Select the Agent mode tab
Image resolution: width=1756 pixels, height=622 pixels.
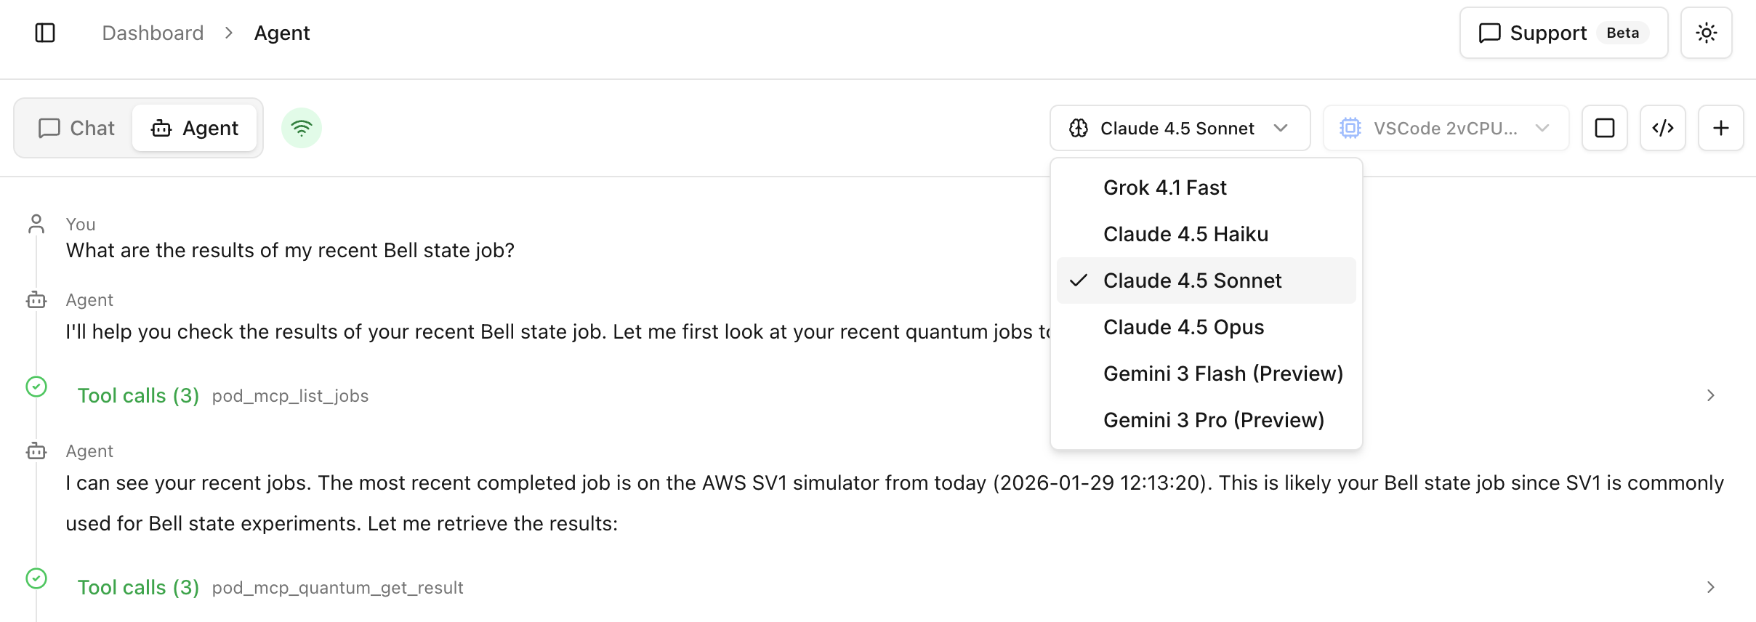click(195, 128)
